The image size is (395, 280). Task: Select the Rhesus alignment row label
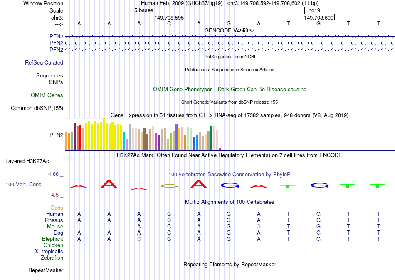pyautogui.click(x=54, y=220)
